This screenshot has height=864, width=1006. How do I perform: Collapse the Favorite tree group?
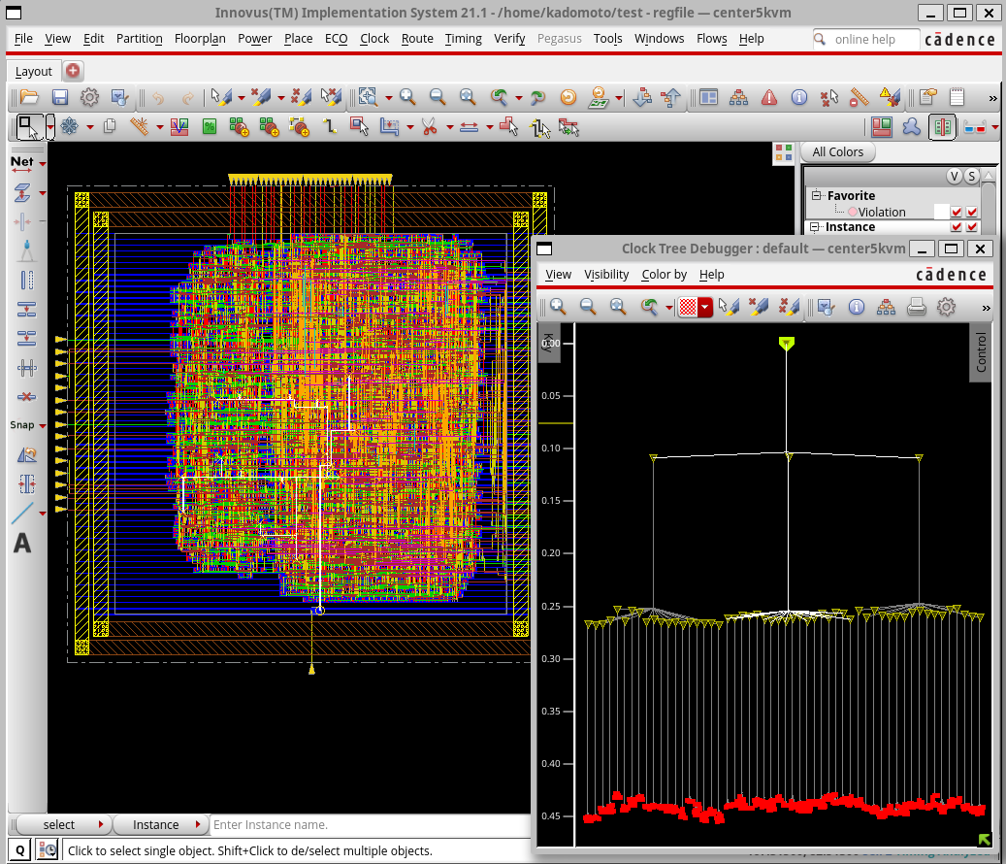(x=816, y=195)
